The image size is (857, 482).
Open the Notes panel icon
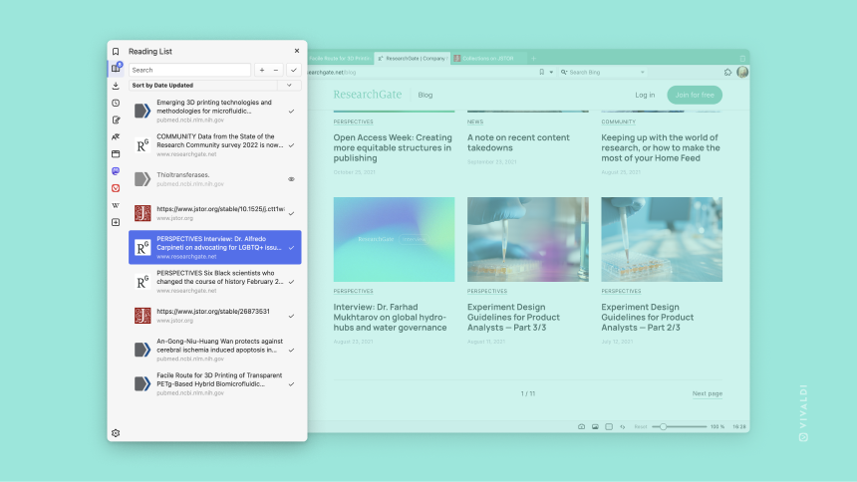click(116, 120)
